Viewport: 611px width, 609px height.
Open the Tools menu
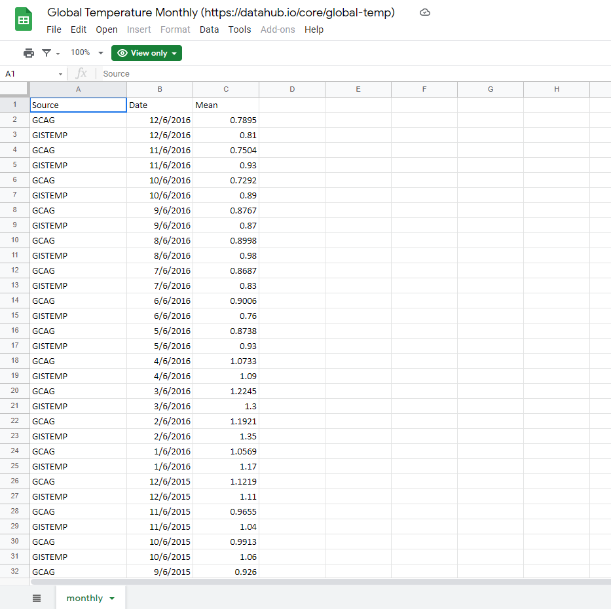pyautogui.click(x=240, y=29)
